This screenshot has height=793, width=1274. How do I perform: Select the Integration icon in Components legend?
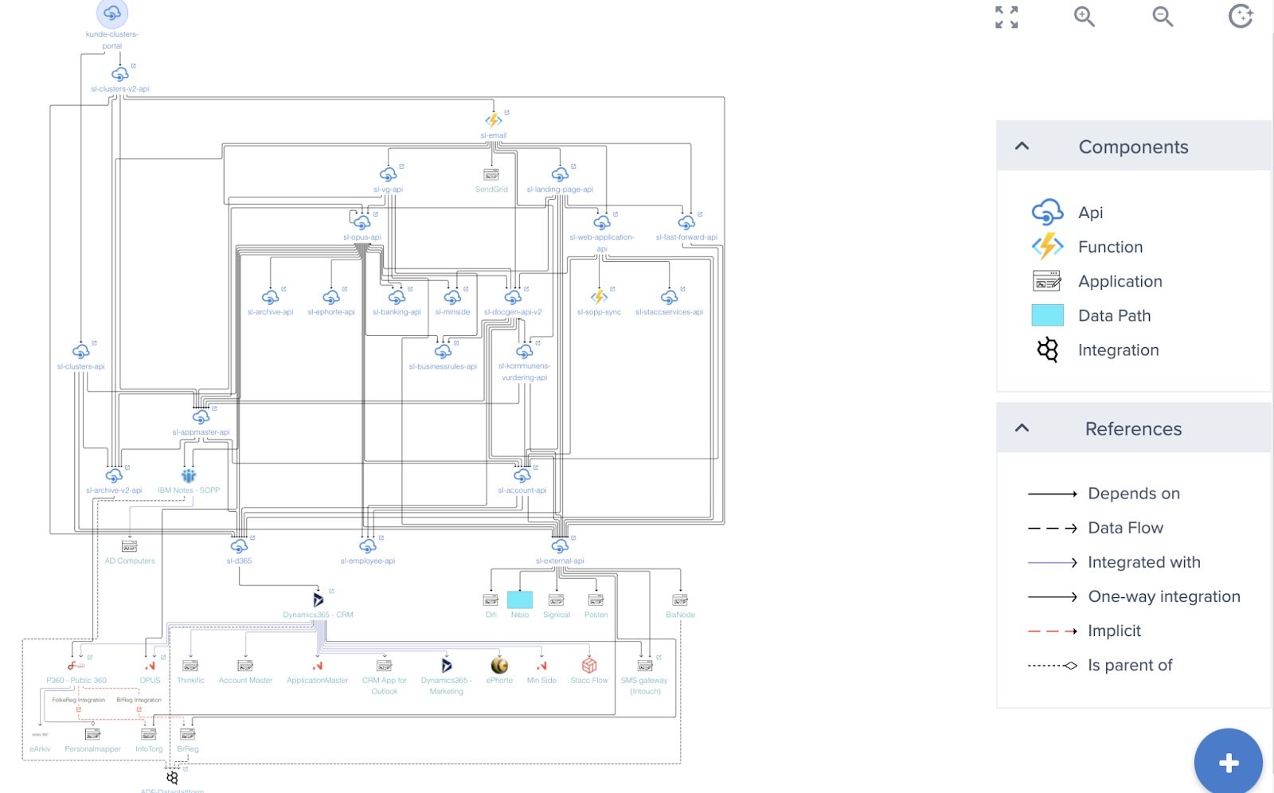pyautogui.click(x=1047, y=350)
